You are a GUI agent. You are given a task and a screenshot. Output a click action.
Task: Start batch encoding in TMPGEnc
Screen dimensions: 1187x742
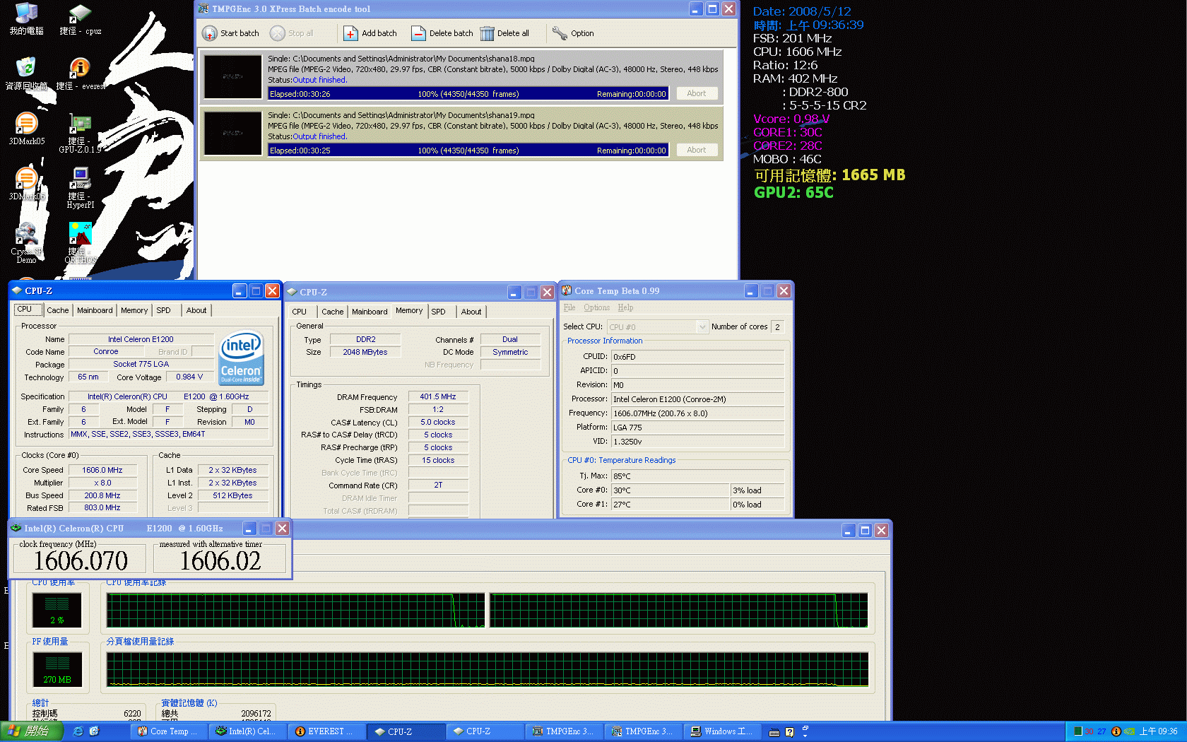coord(230,33)
